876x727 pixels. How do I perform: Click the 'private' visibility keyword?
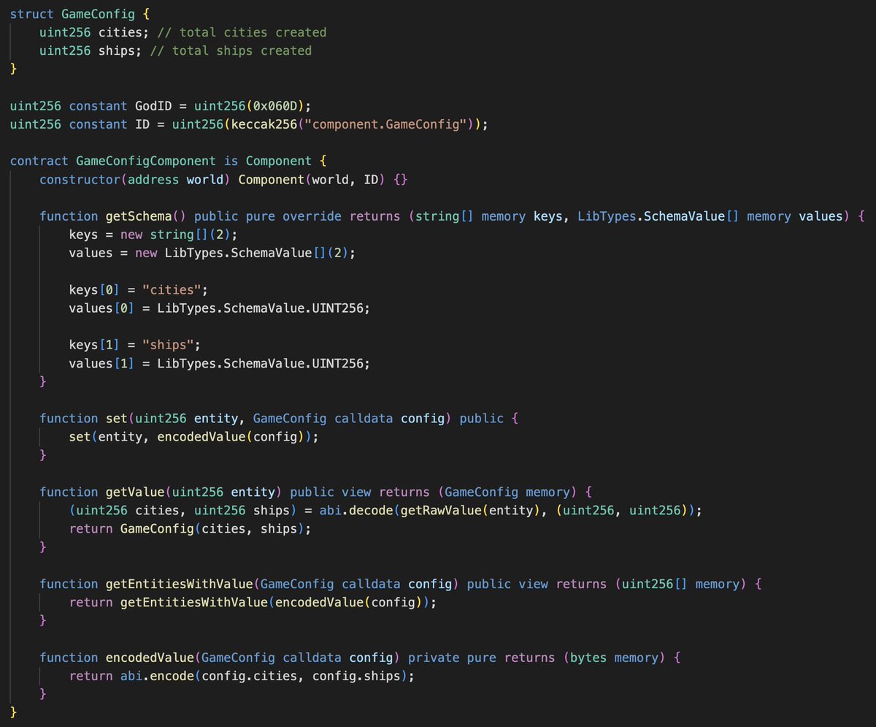click(434, 657)
